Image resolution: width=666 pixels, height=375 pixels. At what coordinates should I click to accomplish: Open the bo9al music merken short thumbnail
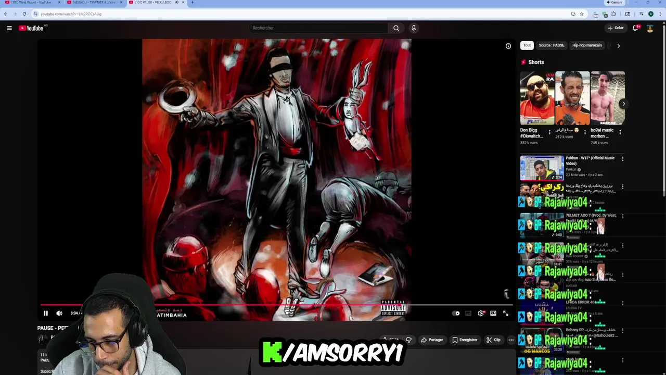coord(608,98)
